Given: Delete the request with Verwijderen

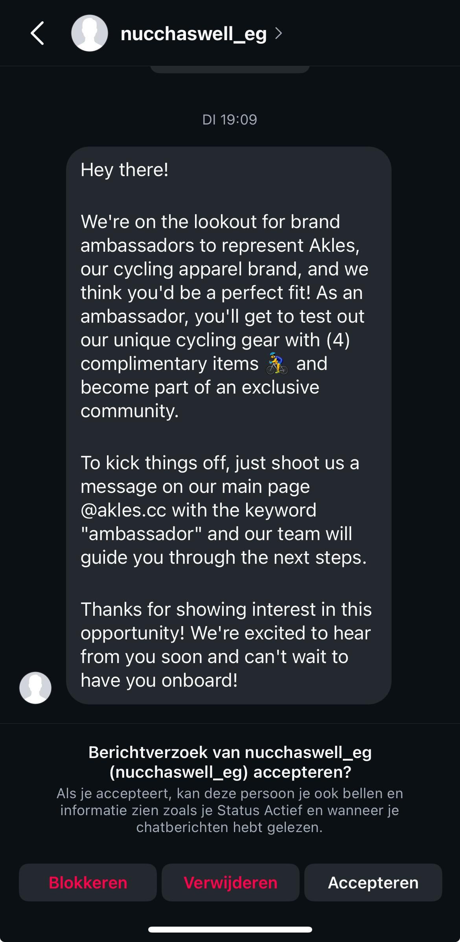Looking at the screenshot, I should [230, 883].
